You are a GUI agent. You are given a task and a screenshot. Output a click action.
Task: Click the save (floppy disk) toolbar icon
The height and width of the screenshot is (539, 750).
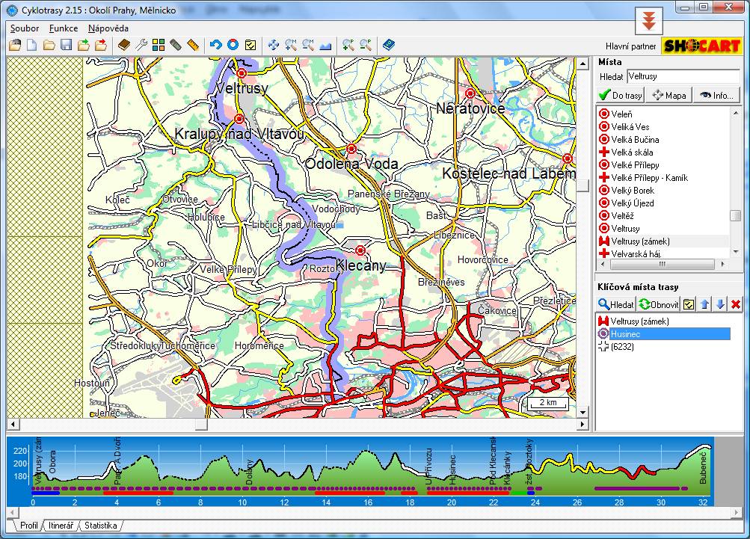coord(66,45)
